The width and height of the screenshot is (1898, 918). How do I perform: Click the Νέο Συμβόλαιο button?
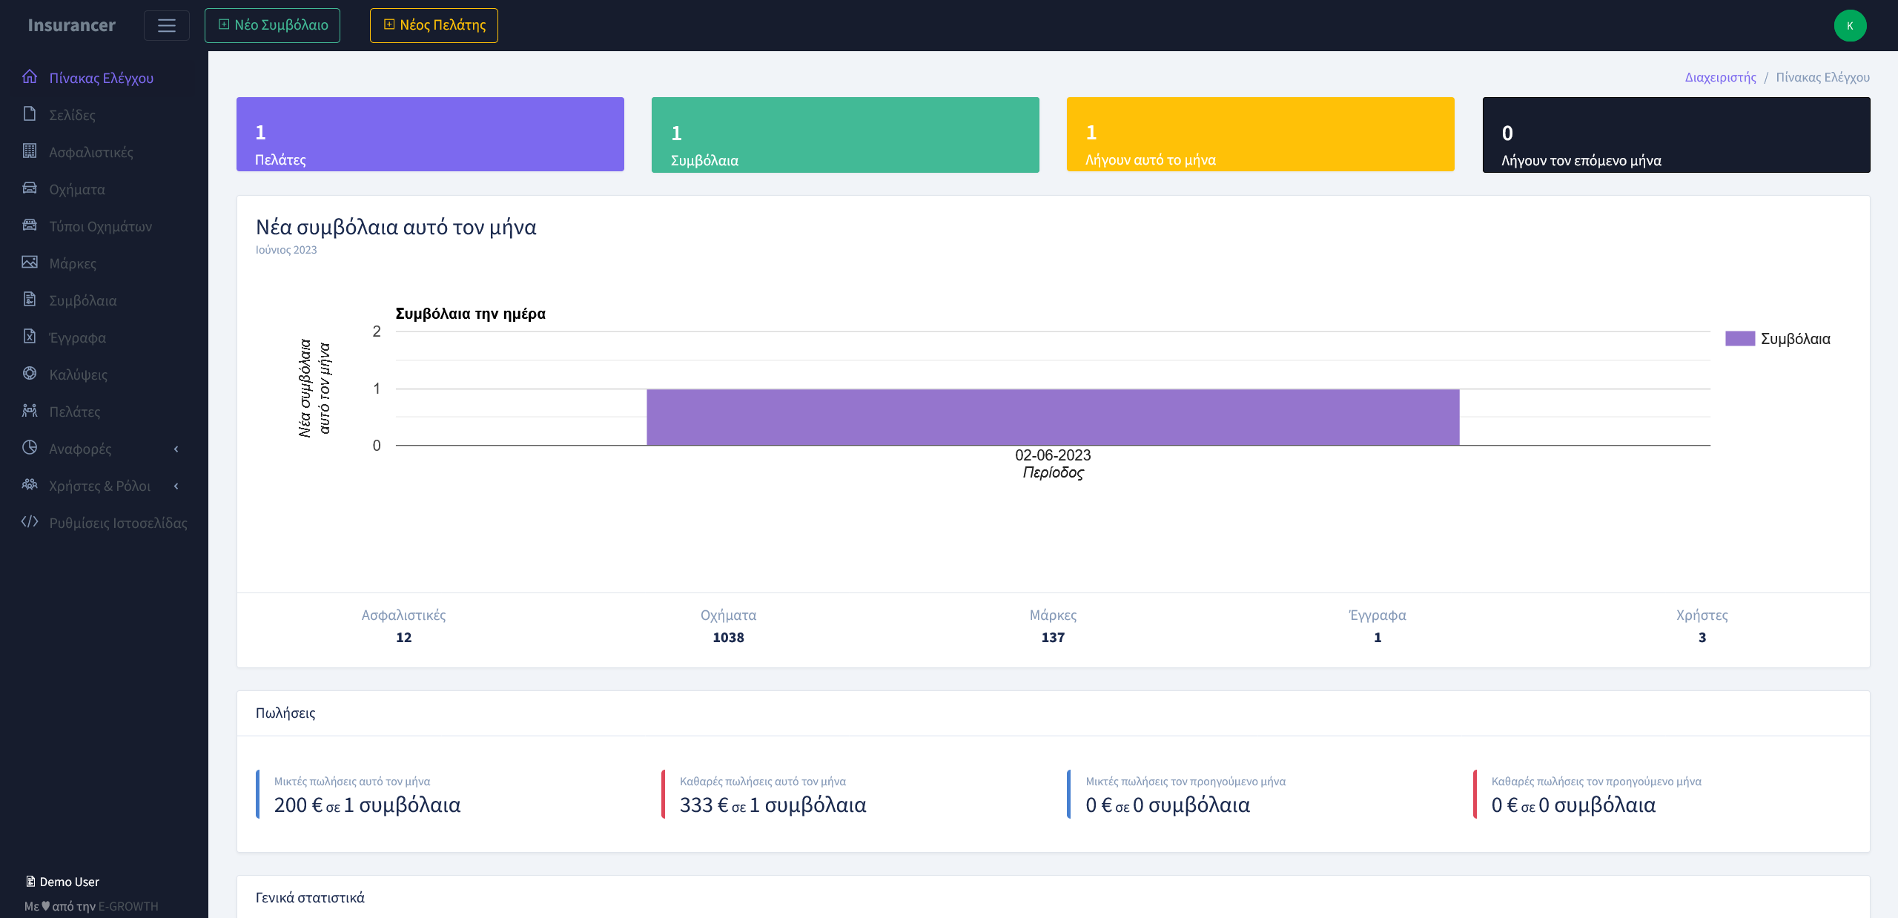(x=272, y=25)
